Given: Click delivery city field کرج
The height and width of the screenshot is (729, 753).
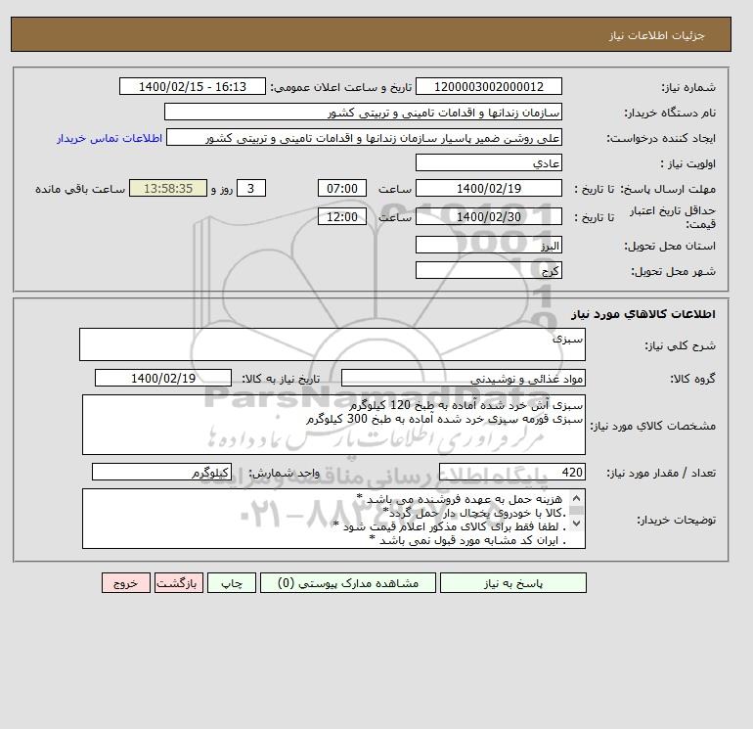Looking at the screenshot, I should coord(488,270).
